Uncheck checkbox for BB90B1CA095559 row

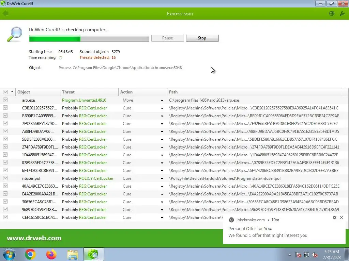point(5,116)
